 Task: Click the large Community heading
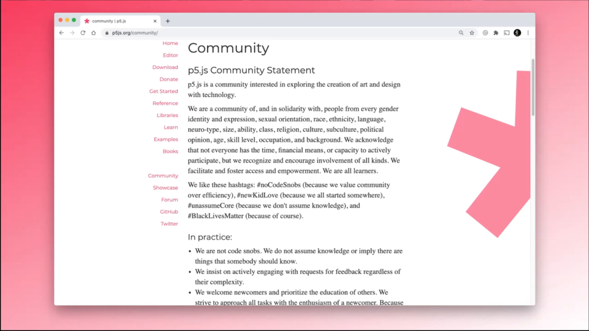point(228,48)
